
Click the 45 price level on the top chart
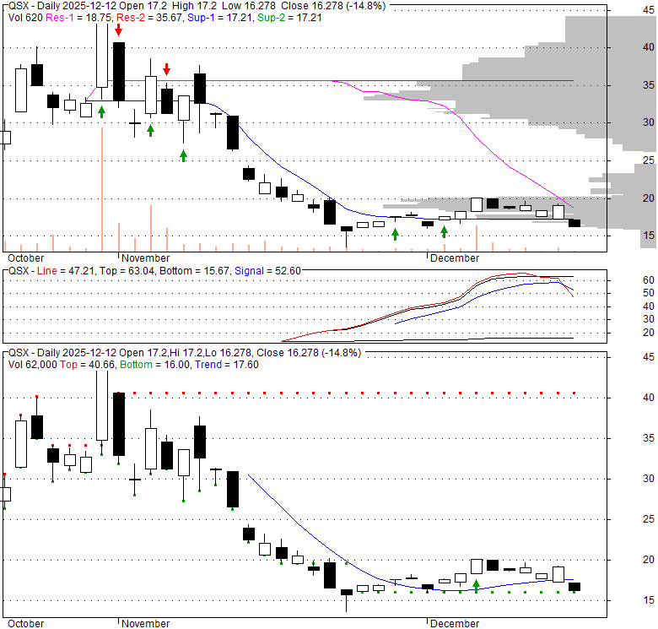coord(649,10)
